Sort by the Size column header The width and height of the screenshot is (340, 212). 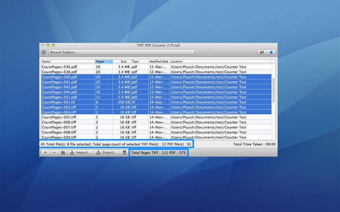pyautogui.click(x=122, y=61)
